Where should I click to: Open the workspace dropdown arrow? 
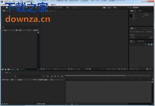click(x=128, y=8)
